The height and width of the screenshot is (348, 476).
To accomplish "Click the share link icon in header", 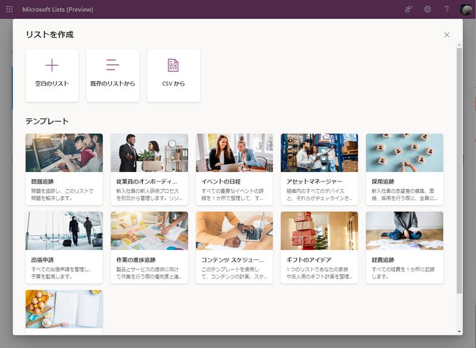I will (x=408, y=10).
